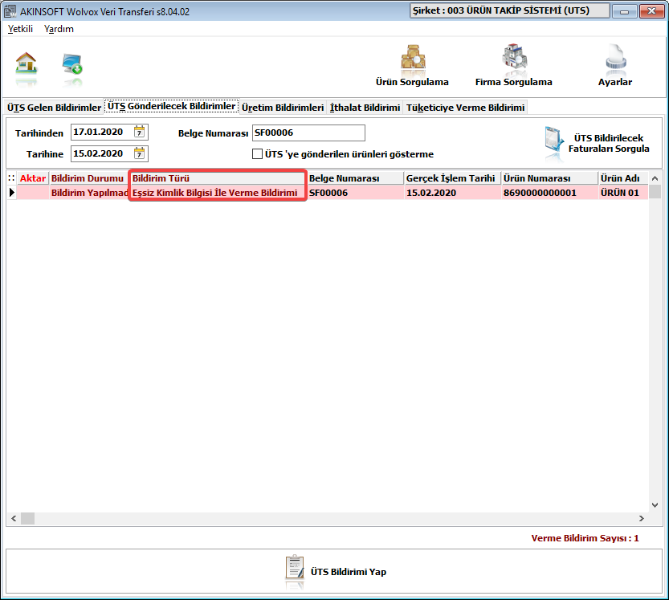The image size is (669, 600).
Task: Click the ÜTS Bildirimi Yap button
Action: tap(335, 571)
